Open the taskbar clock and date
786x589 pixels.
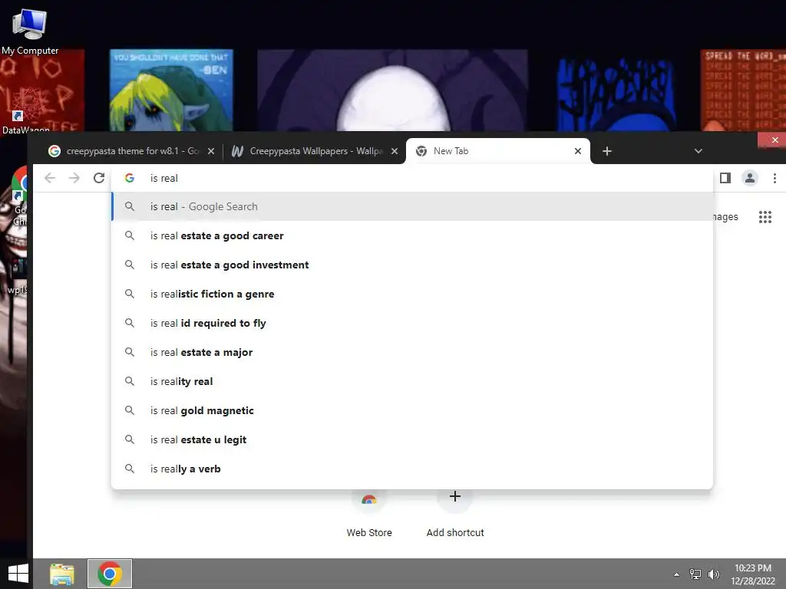tap(752, 574)
